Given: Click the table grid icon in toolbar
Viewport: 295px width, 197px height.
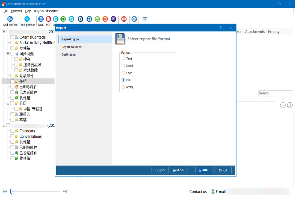Looking at the screenshot, I should 145,19.
